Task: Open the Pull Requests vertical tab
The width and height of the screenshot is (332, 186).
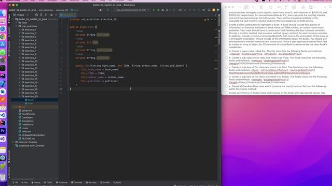Action: (x=9, y=49)
